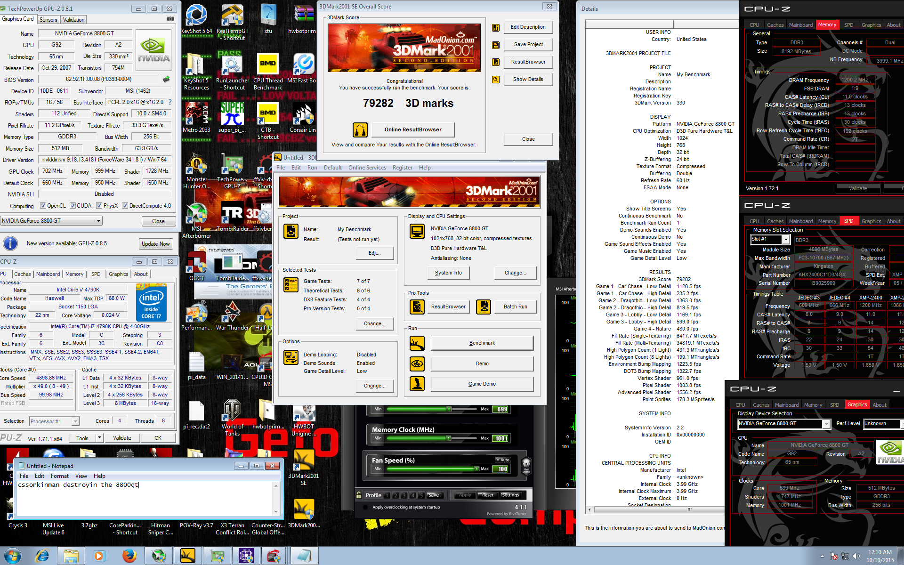Click the Notepad taskbar icon
This screenshot has width=904, height=565.
click(304, 556)
